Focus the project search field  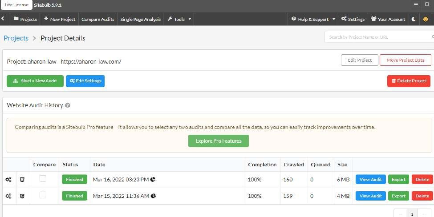(x=379, y=37)
